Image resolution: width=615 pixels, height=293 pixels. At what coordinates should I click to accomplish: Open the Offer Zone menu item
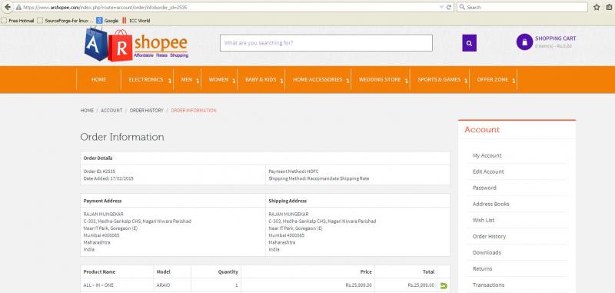pos(493,80)
